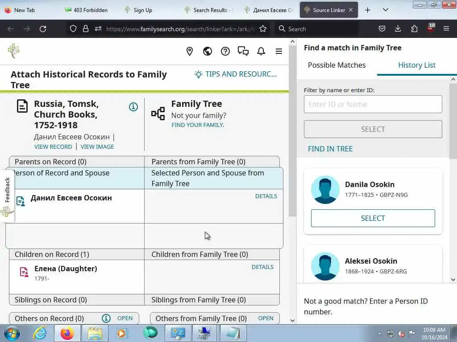Expand the list all tabs chevron
This screenshot has height=342, width=457.
(385, 10)
